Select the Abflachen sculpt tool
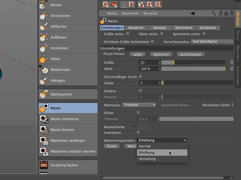Screen dimensions: 241x180 pos(68,26)
